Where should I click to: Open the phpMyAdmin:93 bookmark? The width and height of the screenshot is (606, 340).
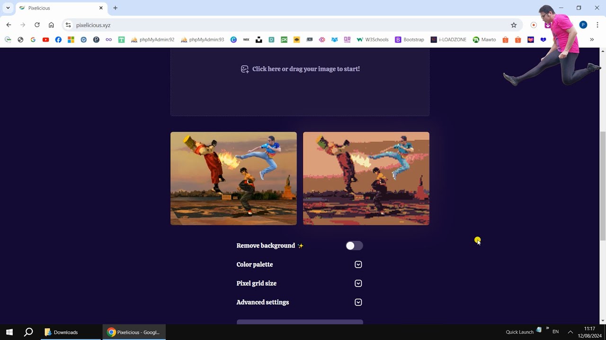point(202,40)
